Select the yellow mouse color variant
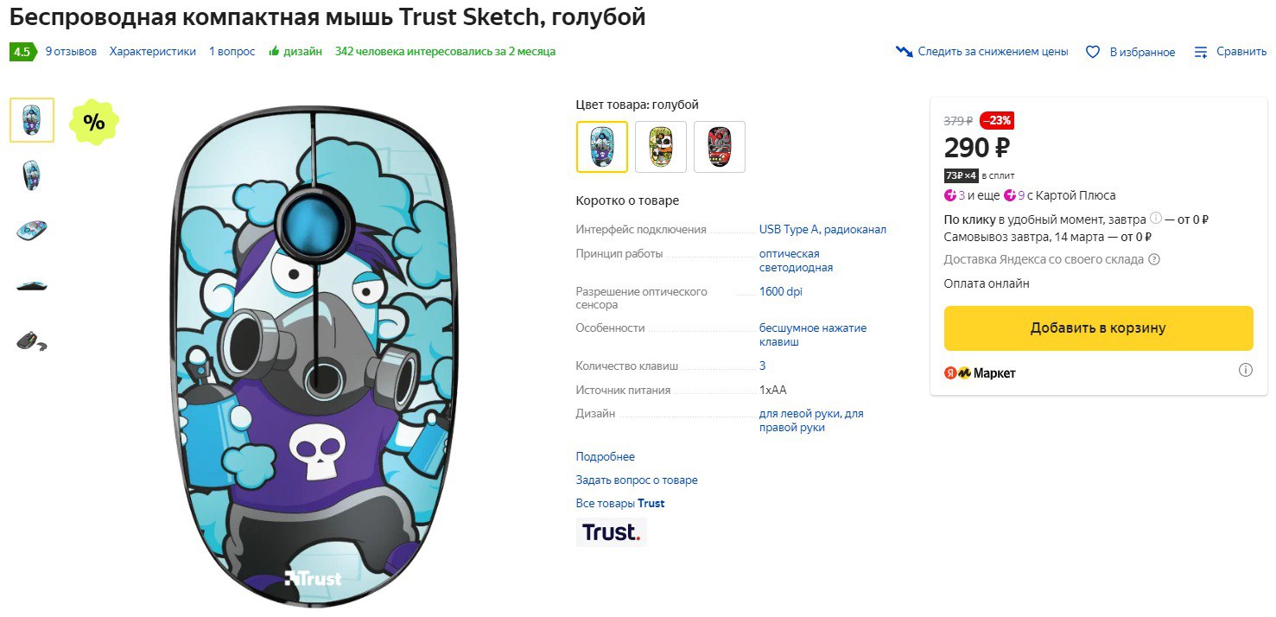The height and width of the screenshot is (617, 1276). (x=661, y=147)
